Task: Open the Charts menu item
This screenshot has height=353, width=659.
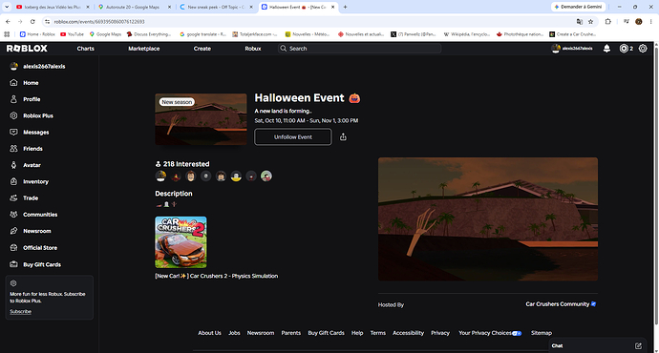Action: point(85,49)
